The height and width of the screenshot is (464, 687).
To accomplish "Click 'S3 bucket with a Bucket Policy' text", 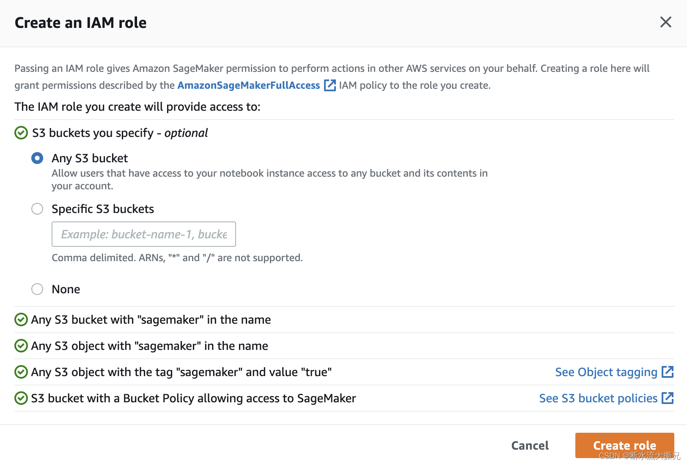I will point(194,398).
